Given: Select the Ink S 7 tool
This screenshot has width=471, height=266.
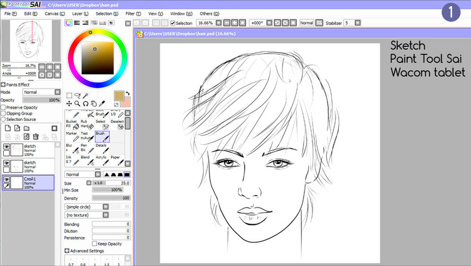Looking at the screenshot, I should (x=72, y=160).
